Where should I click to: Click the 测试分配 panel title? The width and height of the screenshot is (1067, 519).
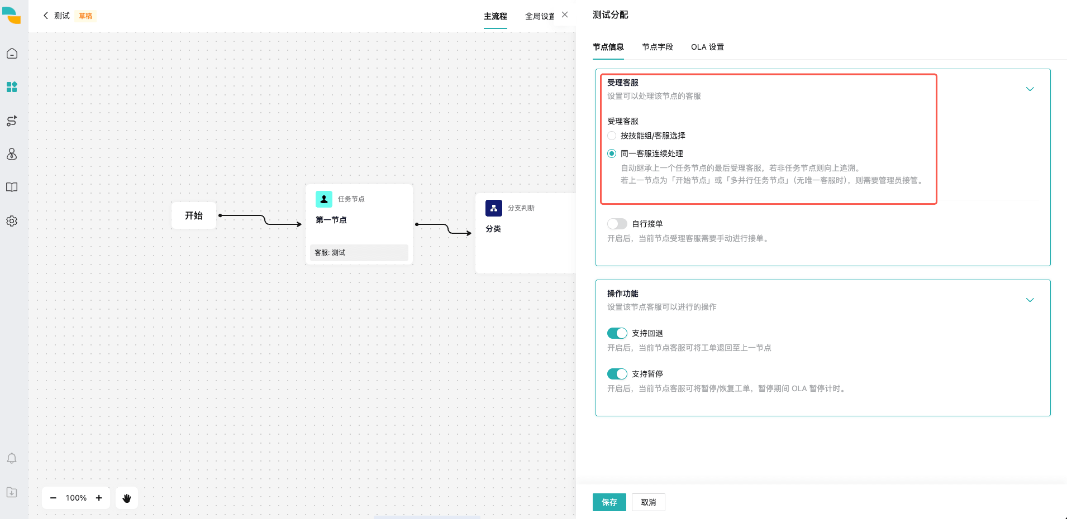pyautogui.click(x=611, y=15)
